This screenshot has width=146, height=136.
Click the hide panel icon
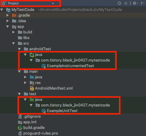[142, 3]
